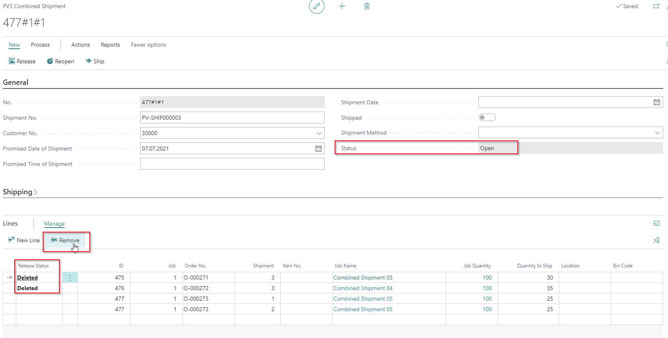
Task: Open Combined Shipment 03 job link
Action: coord(363,278)
